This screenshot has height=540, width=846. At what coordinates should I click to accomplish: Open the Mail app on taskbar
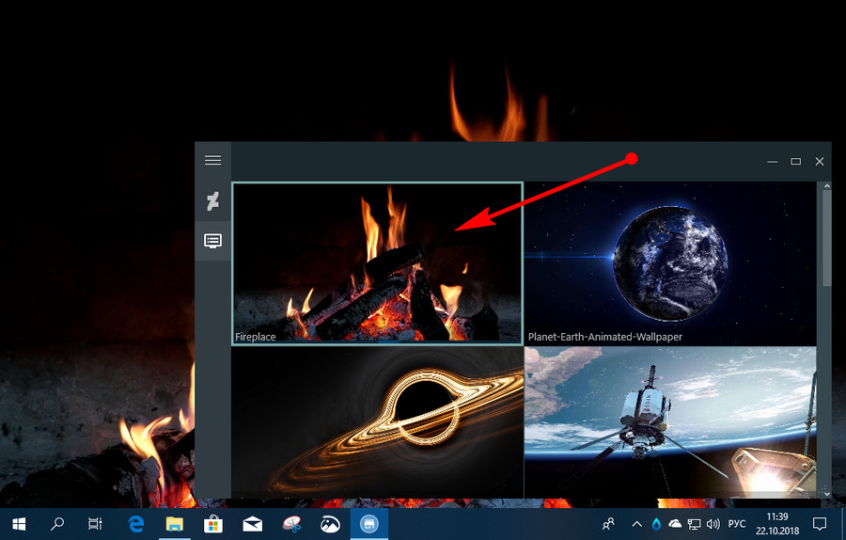tap(252, 523)
